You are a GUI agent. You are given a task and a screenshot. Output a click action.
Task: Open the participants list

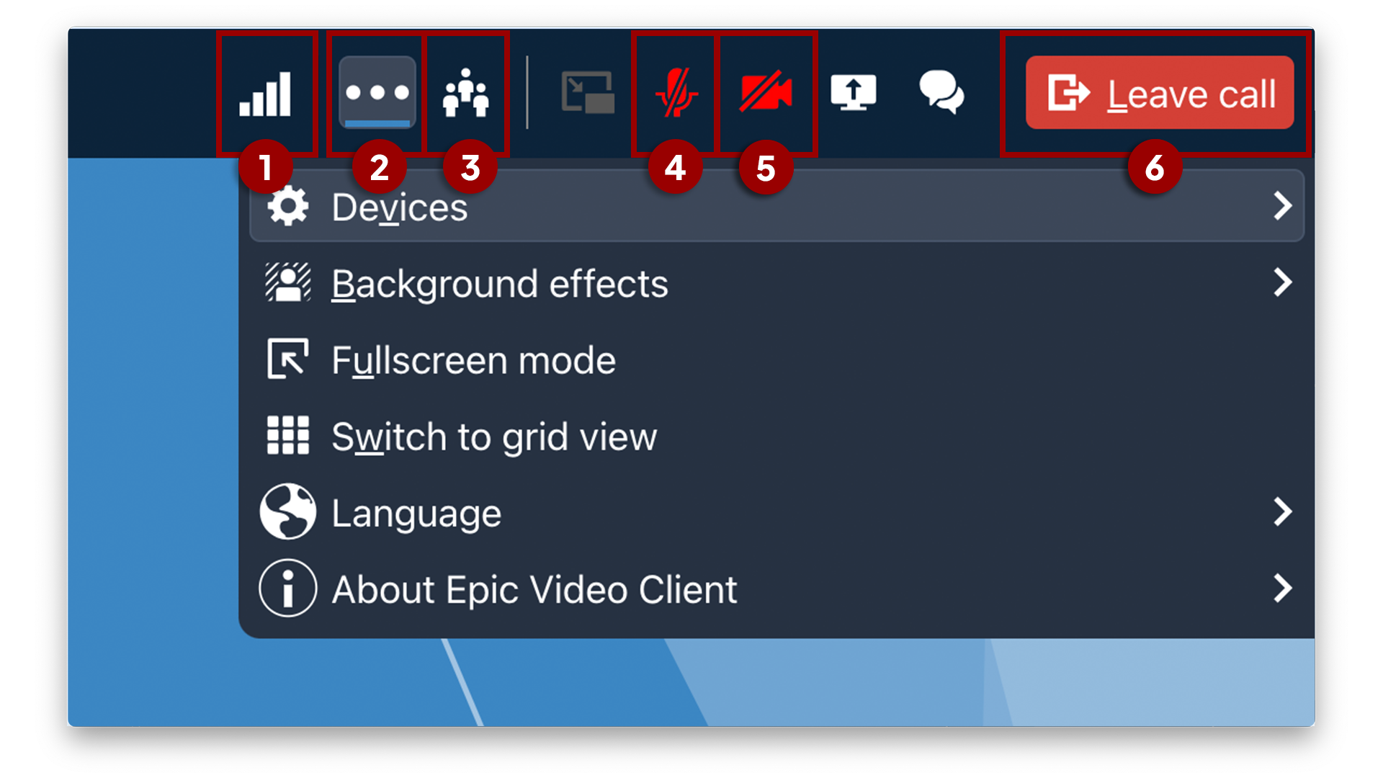coord(467,91)
